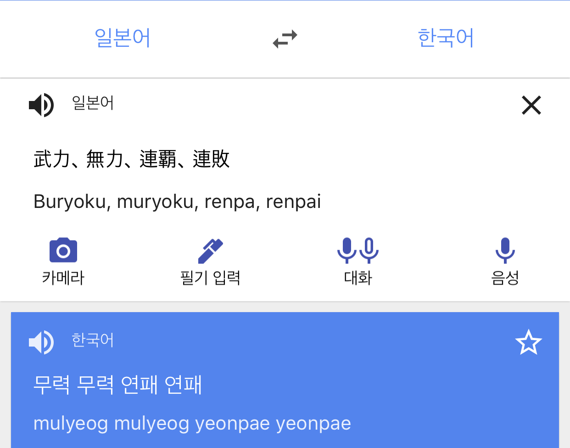Open camera translation icon
570x448 pixels.
(63, 250)
